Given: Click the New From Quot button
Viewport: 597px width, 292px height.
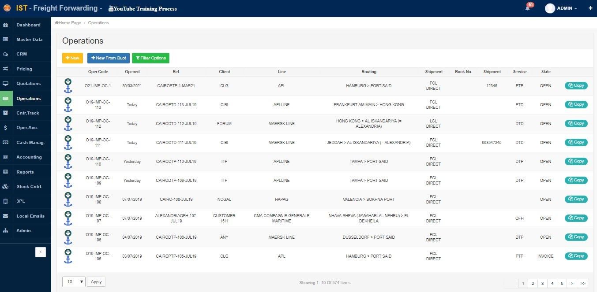Looking at the screenshot, I should 108,58.
